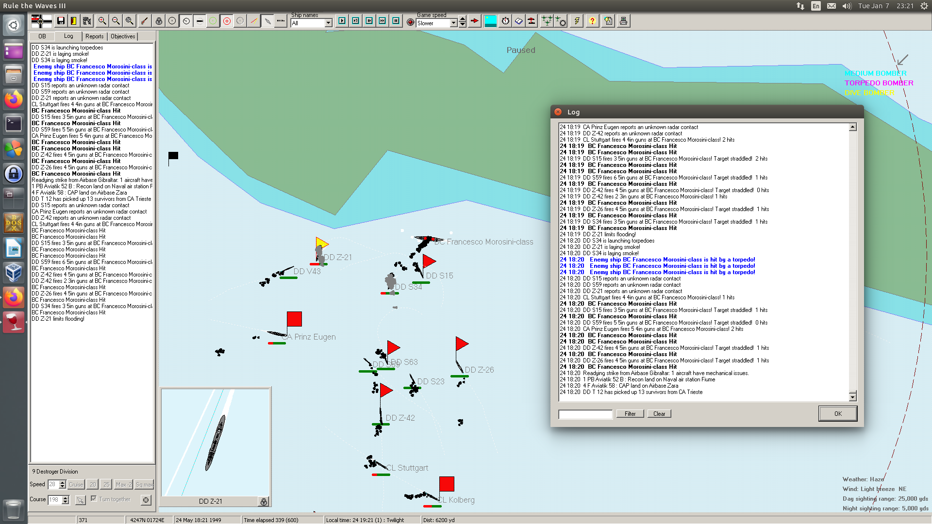Click the lock icon below ship thumbnail

click(x=264, y=502)
